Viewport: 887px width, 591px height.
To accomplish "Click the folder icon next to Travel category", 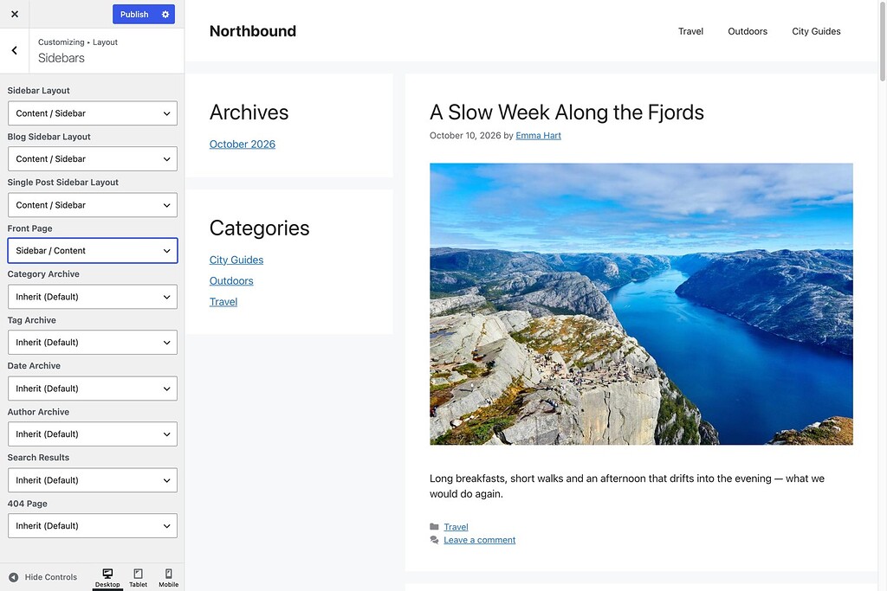I will [x=434, y=527].
